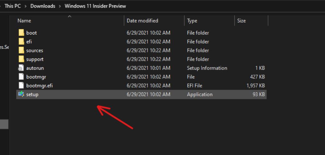Click the sort direction arrow above Name
This screenshot has width=325, height=155.
pos(70,16)
